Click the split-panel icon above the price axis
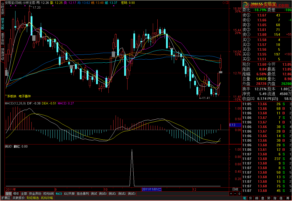This screenshot has width=292, height=201. 227,3
